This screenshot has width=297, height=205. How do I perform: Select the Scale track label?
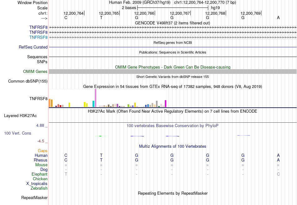click(42, 8)
